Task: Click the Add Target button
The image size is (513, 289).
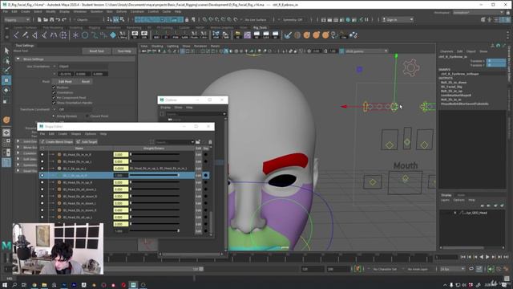Action: click(x=87, y=142)
